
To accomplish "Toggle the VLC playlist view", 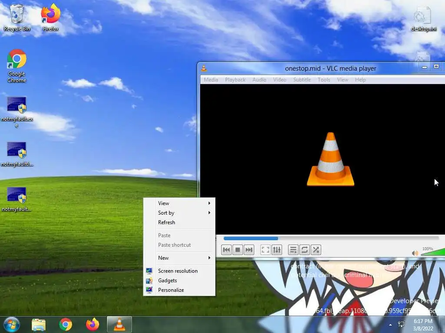I will tap(293, 250).
